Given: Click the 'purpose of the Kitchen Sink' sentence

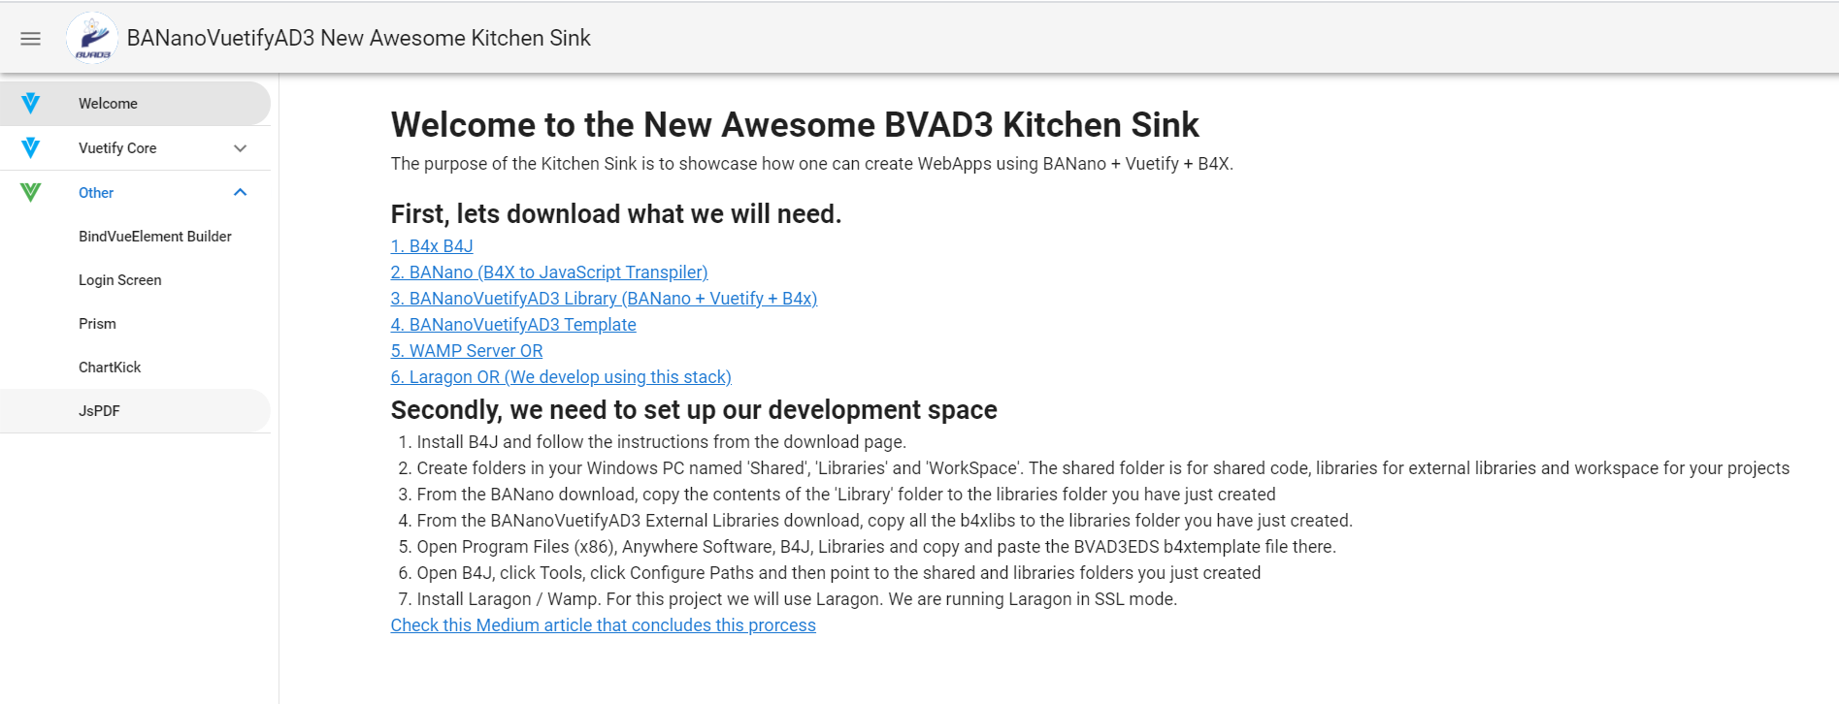Looking at the screenshot, I should (812, 164).
